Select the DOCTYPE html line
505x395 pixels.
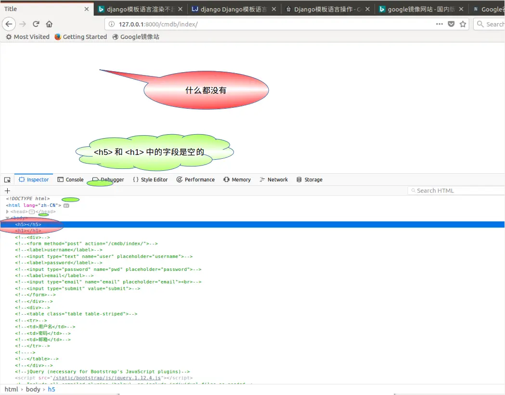tap(28, 199)
